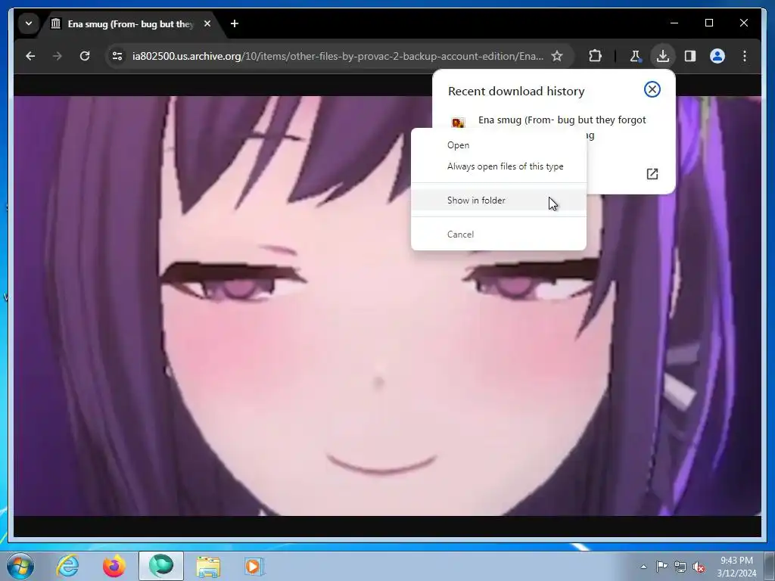Select the active browser taskbar button
775x581 pixels.
click(161, 566)
